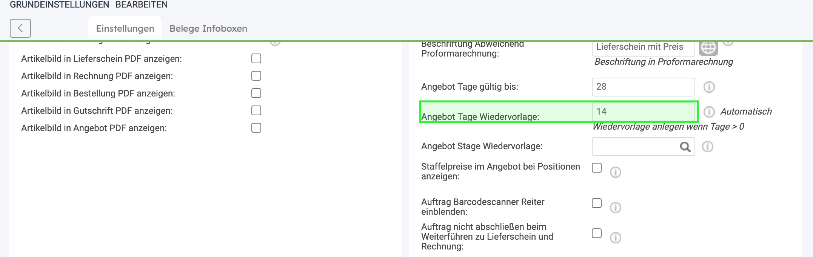Tick Artikelbild in Gutschrift PDF checkbox
Screen dimensions: 813x257
(256, 110)
